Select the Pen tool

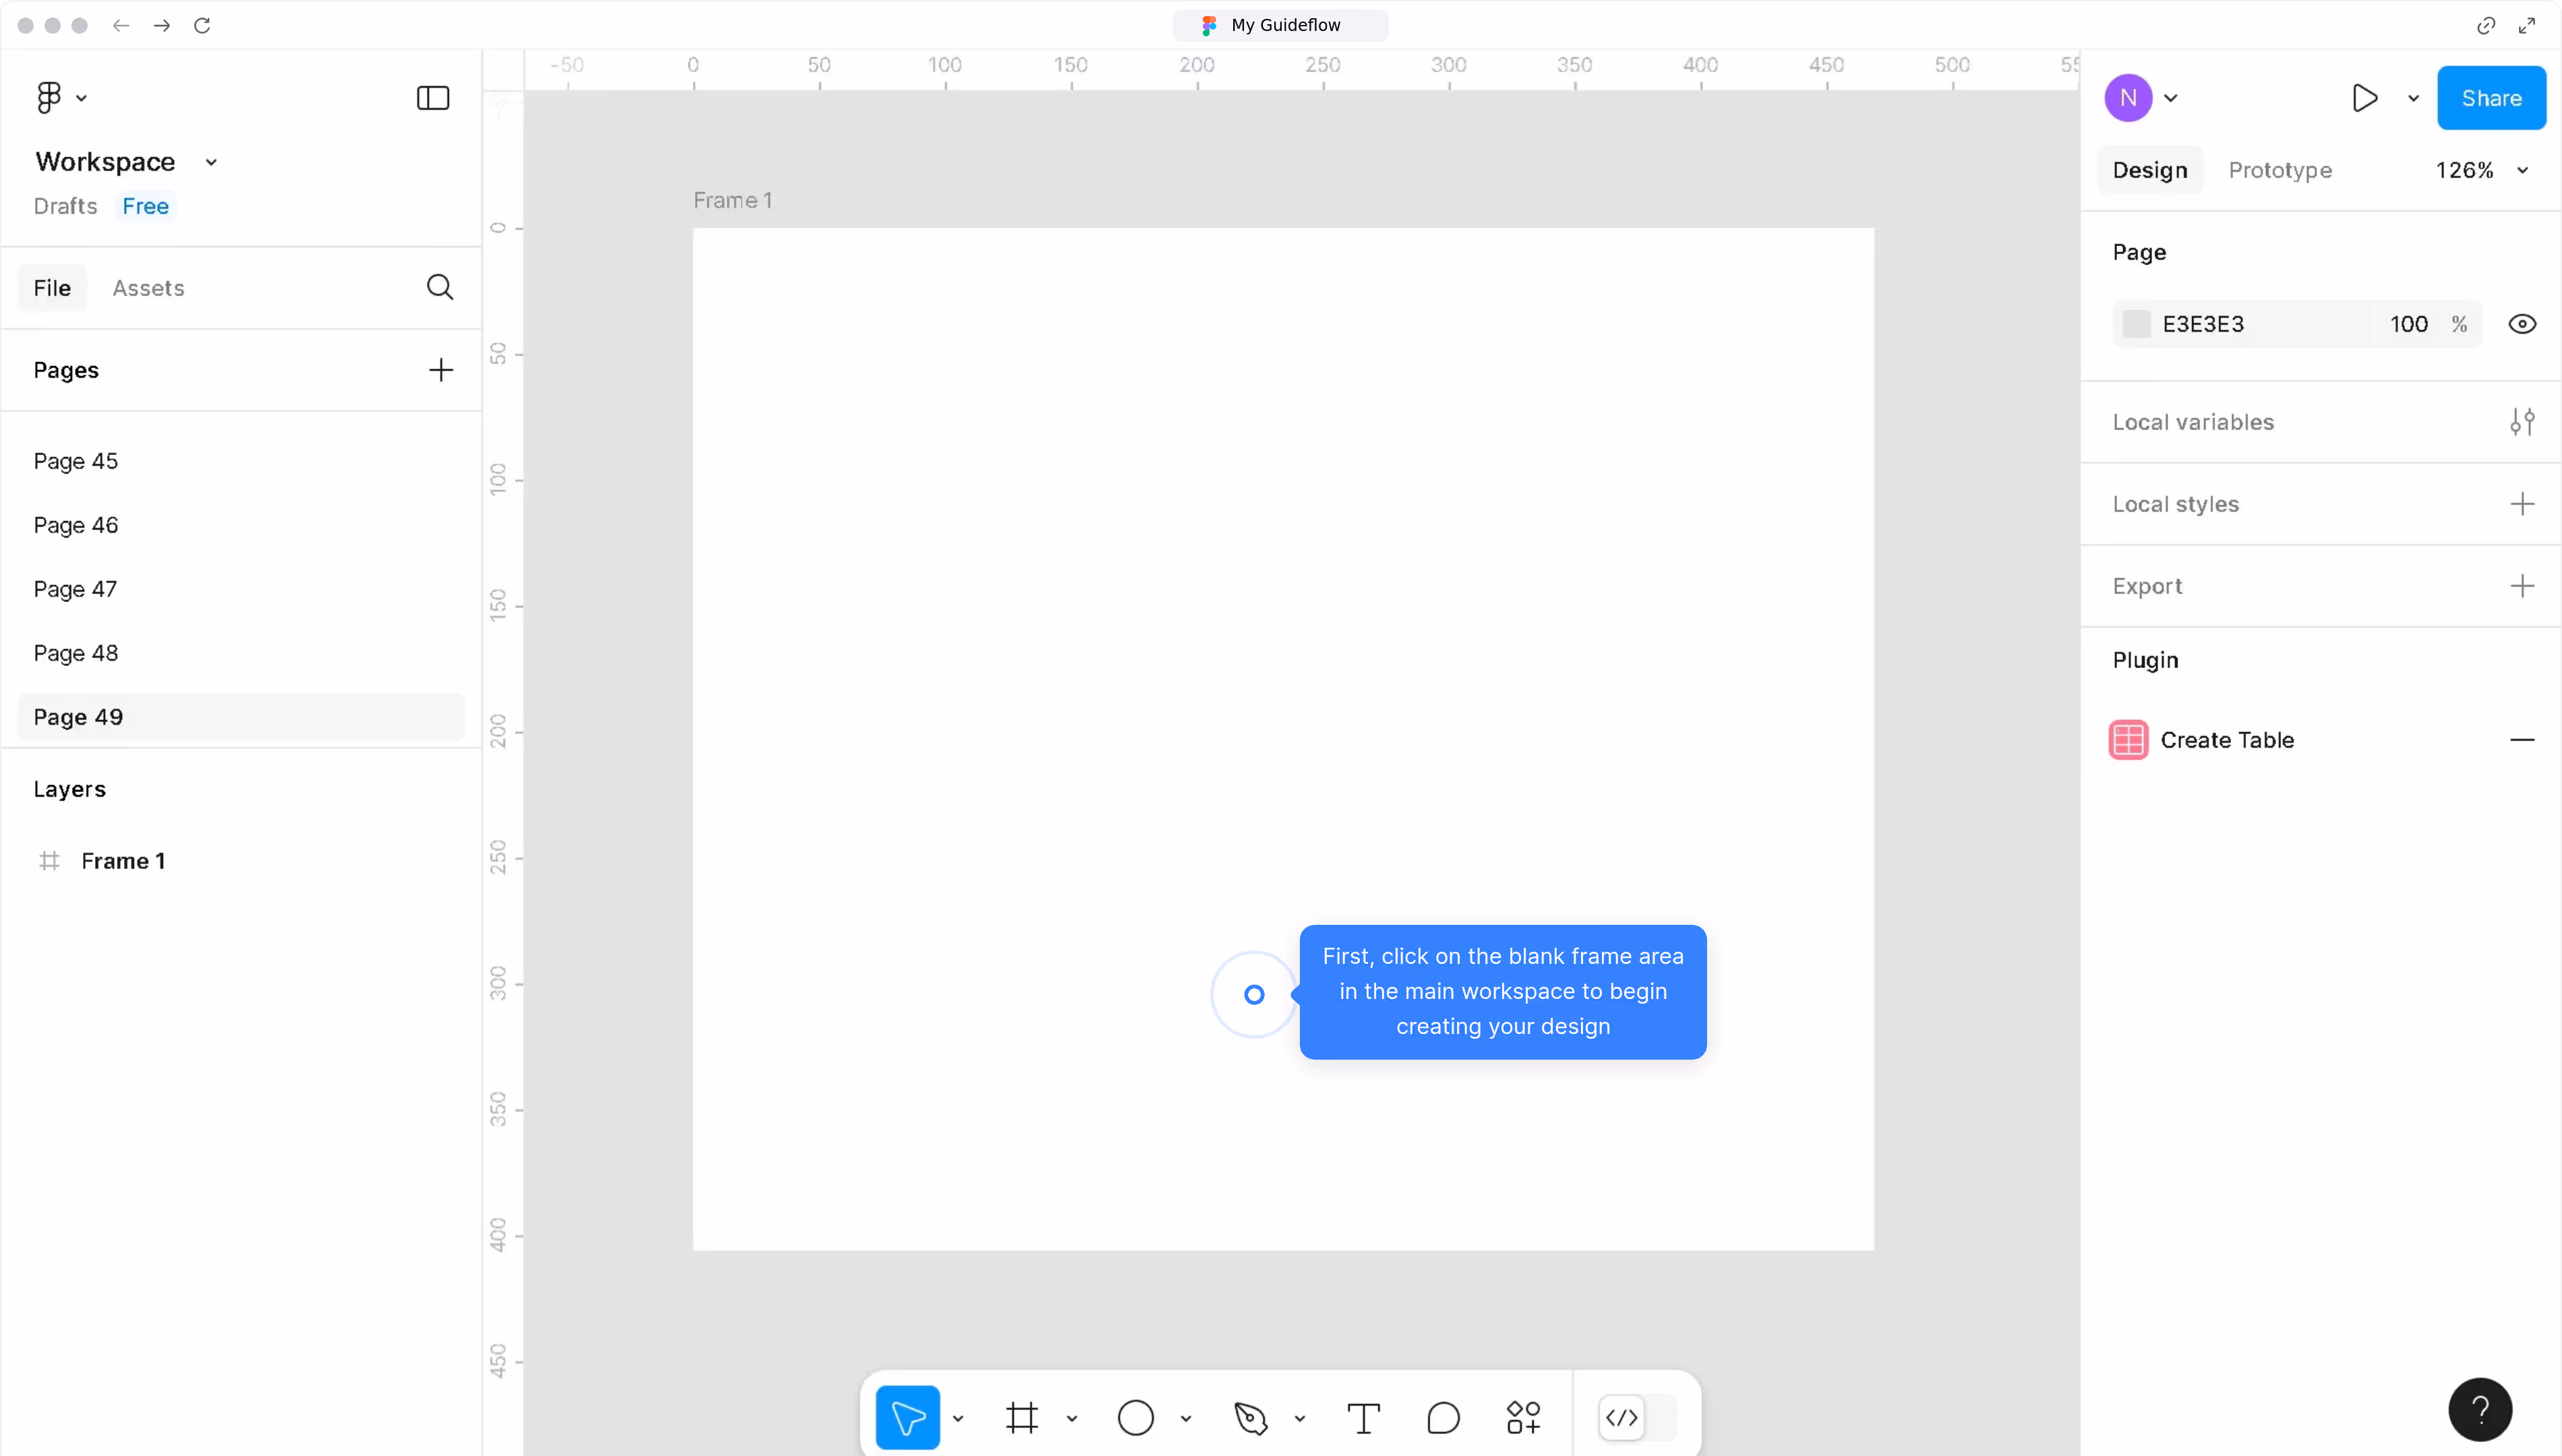(x=1250, y=1417)
